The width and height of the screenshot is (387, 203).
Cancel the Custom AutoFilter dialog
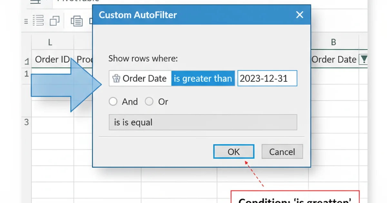pos(282,151)
